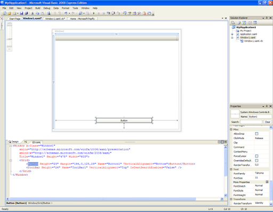Open the Object Browser toolbar icon
The image size is (273, 212).
tap(134, 13)
